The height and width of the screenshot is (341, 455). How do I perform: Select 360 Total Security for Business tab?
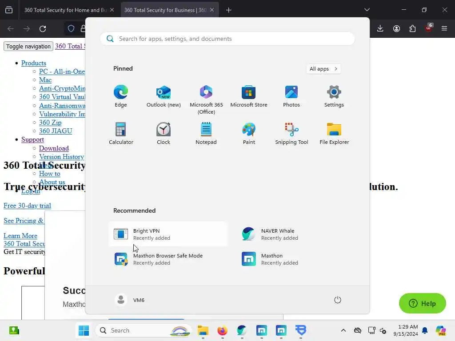click(x=165, y=10)
